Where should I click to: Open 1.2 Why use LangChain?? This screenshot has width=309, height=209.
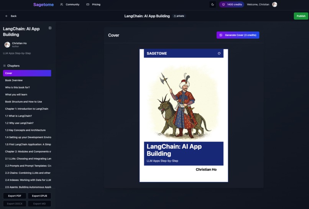(x=27, y=123)
